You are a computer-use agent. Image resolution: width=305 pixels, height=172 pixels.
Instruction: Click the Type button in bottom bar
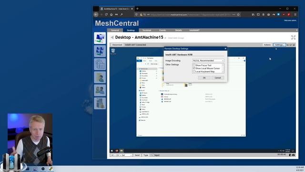click(146, 155)
